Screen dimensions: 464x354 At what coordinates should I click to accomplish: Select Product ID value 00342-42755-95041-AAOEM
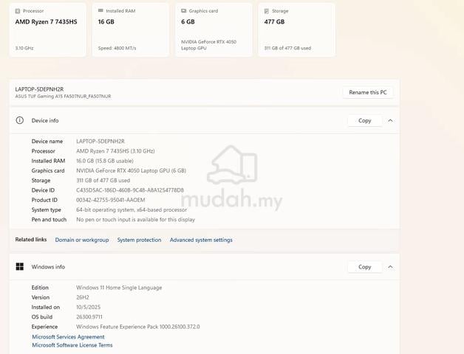[x=111, y=200]
